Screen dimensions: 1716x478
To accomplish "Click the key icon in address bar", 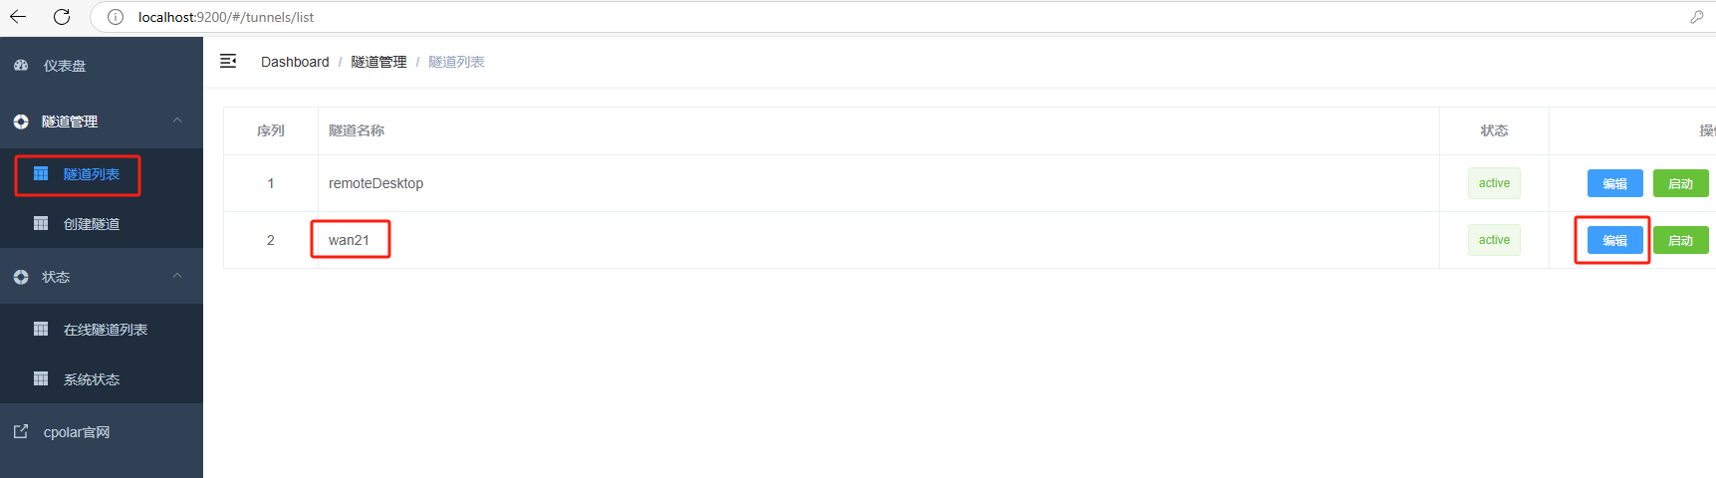I will tap(1696, 17).
